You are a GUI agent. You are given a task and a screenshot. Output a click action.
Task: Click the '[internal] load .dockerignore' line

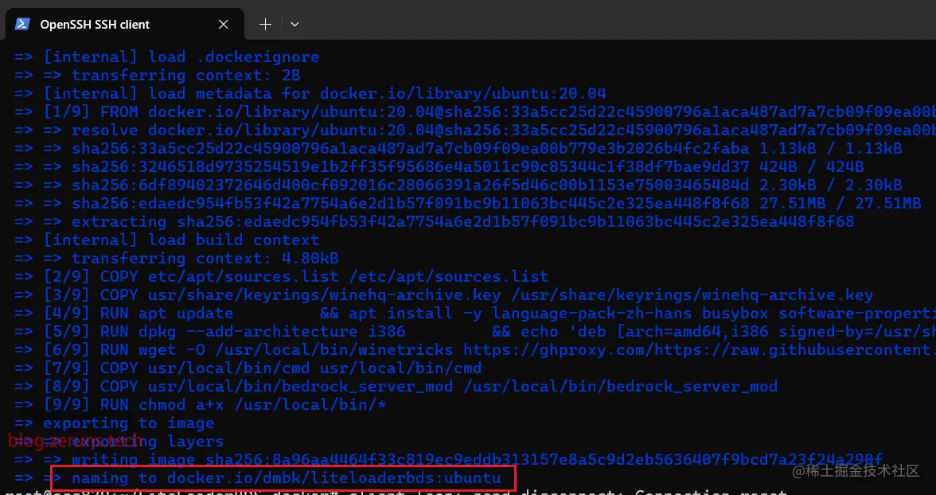167,57
